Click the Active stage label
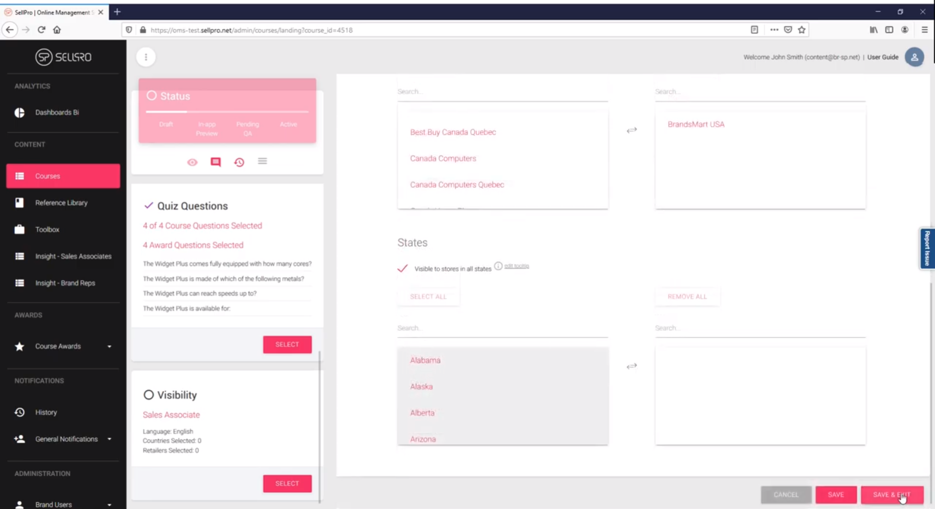Image resolution: width=935 pixels, height=509 pixels. (x=288, y=124)
